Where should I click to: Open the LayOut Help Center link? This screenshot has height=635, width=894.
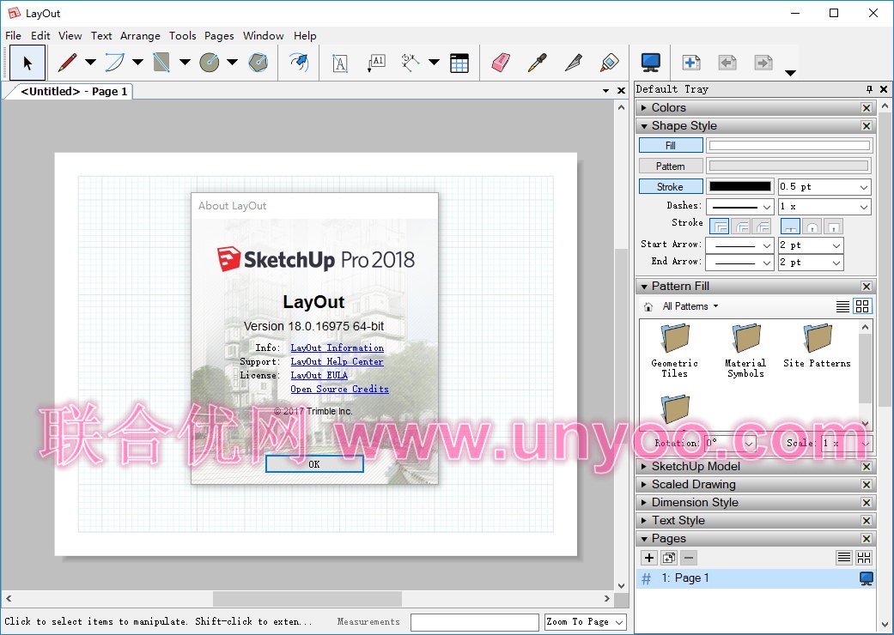pyautogui.click(x=337, y=362)
